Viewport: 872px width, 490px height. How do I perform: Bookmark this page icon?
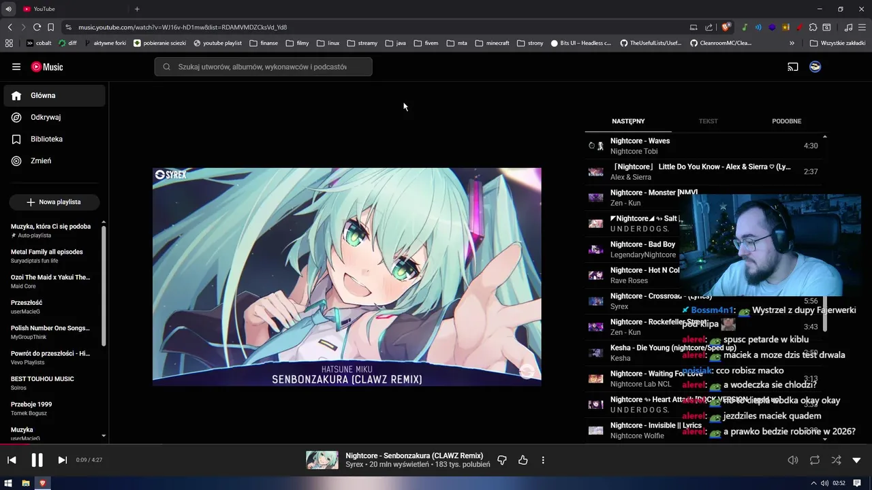(50, 27)
